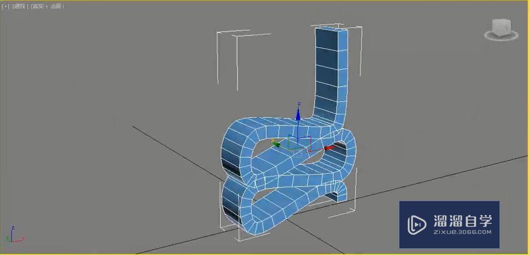Image resolution: width=529 pixels, height=255 pixels.
Task: Click the ViewCube cube in the viewport corner
Action: (x=502, y=27)
